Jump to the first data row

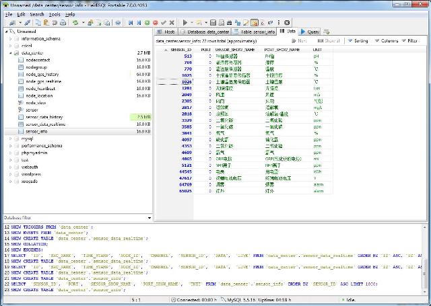tap(130, 22)
